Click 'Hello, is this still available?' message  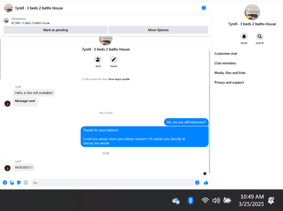click(34, 93)
